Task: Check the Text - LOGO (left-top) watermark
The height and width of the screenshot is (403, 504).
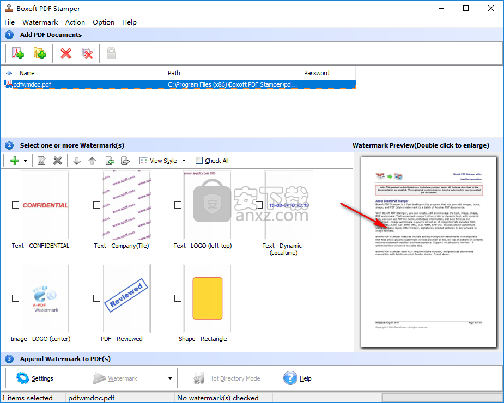Action: coord(178,205)
